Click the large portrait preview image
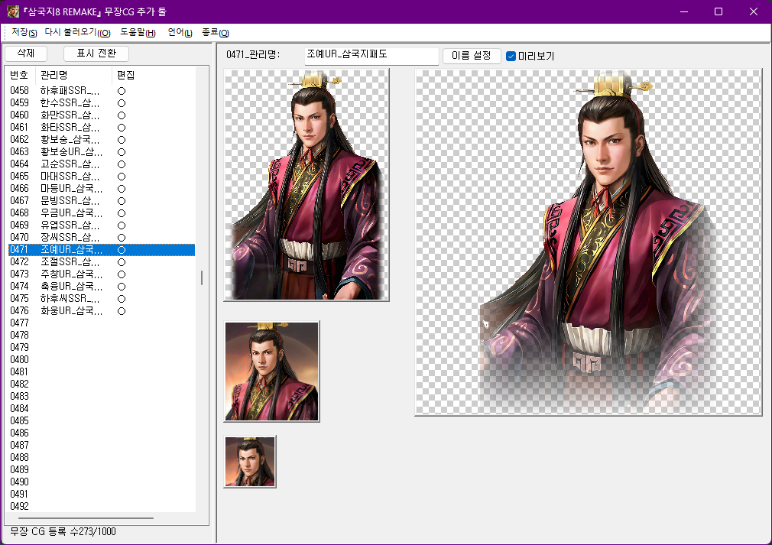This screenshot has width=772, height=545. 589,242
